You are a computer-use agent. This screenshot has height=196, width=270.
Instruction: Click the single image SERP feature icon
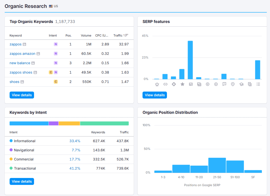point(191,84)
